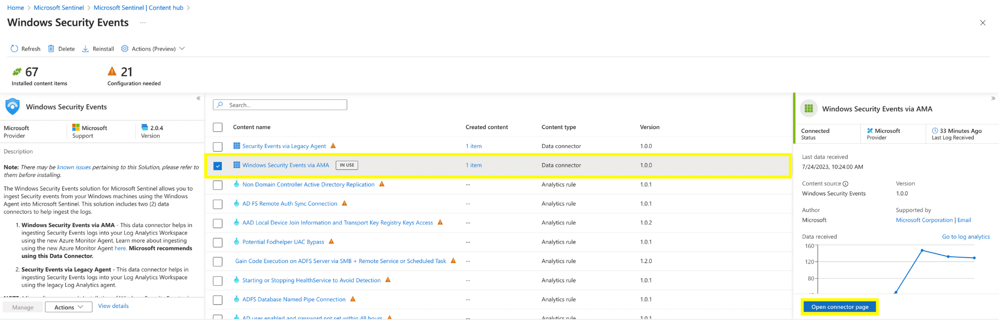Open the Potential Fodhelper UAC Bypass rule
Screen dimensions: 999x320
tap(283, 242)
